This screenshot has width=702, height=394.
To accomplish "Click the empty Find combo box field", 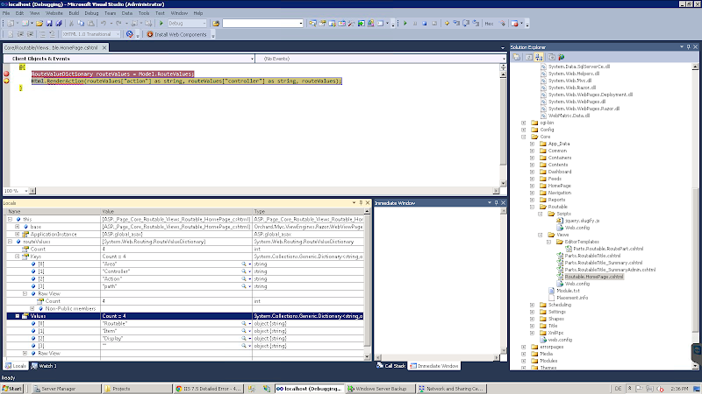I will [x=262, y=24].
